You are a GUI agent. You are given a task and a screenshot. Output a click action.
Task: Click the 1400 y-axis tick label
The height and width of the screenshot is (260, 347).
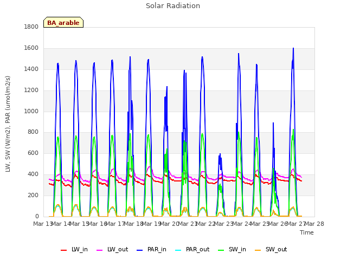pos(31,69)
